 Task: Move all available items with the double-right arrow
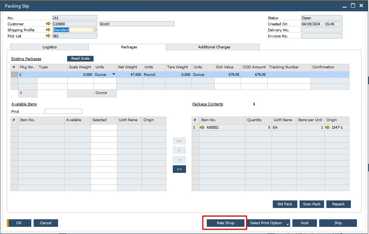click(179, 140)
